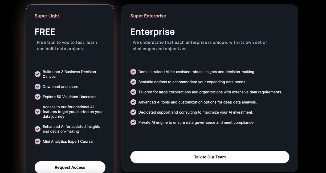326x173 pixels.
Task: Click checkmark icon next to Advanced AI tools
Action: (133, 102)
